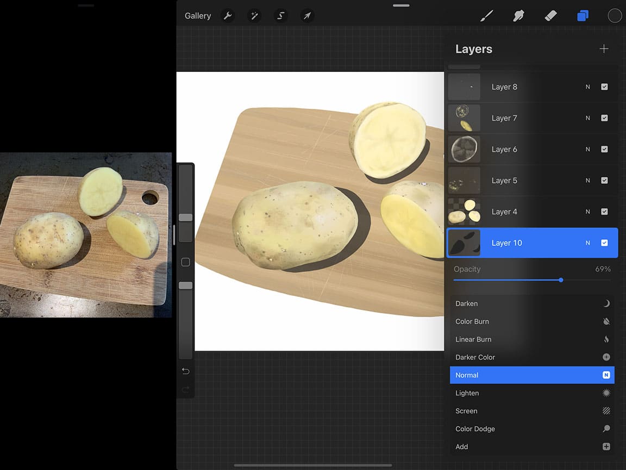The width and height of the screenshot is (626, 470).
Task: Open the Actions wrench menu
Action: [x=228, y=15]
